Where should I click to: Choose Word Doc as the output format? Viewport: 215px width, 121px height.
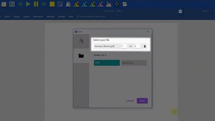click(134, 63)
